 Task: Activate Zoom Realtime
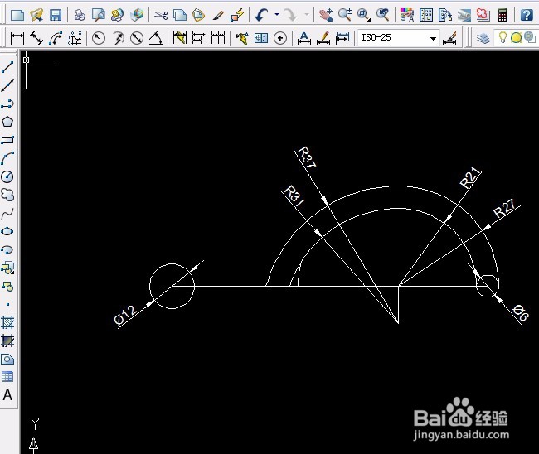tap(344, 15)
